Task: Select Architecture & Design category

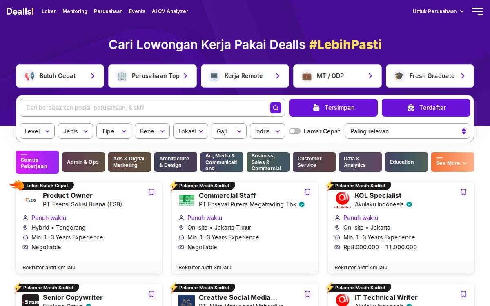Action: 176,162
